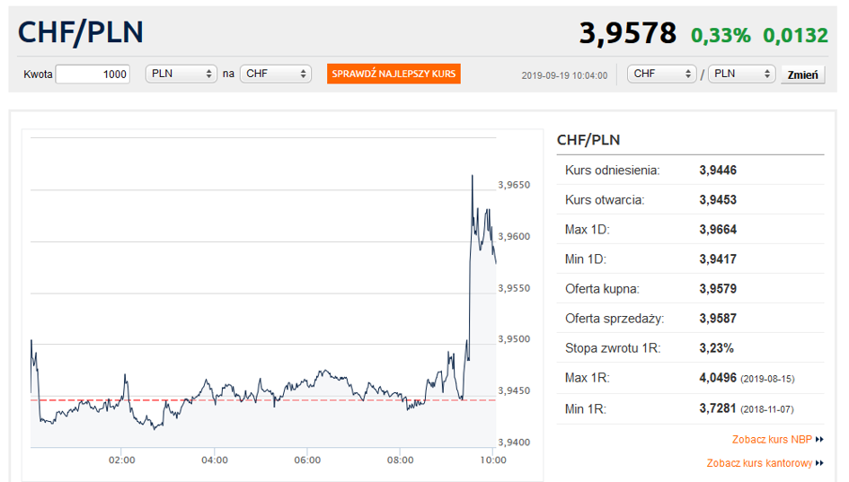Open the CHF target currency dropdown

[276, 74]
